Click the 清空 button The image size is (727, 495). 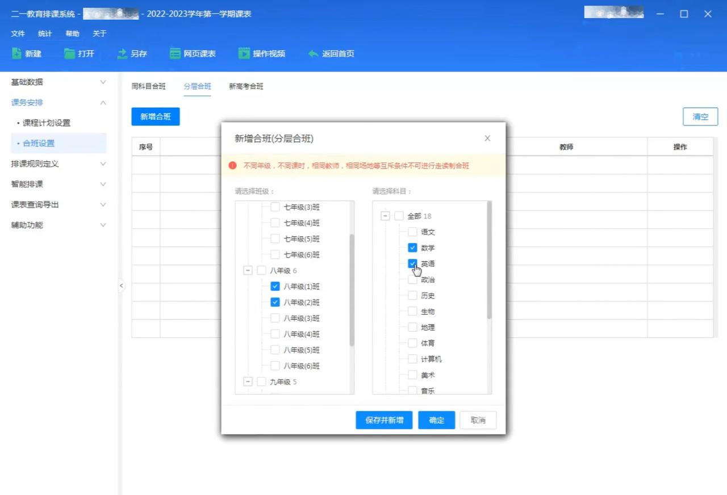[700, 117]
